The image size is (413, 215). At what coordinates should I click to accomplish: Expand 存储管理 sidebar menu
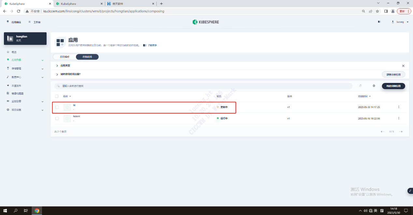coord(25,69)
